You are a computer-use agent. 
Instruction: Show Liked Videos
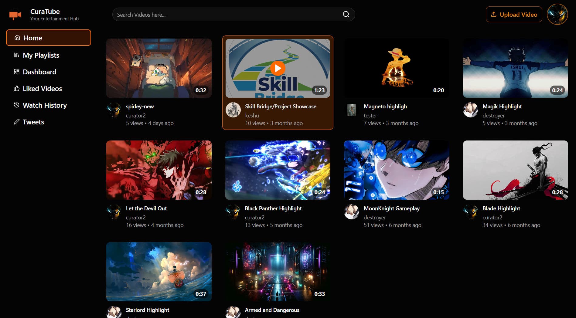coord(42,89)
